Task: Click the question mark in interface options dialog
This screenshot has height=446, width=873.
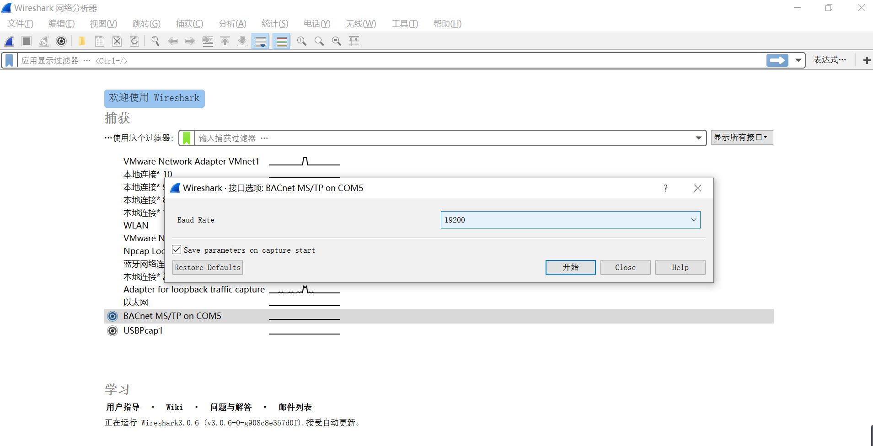Action: tap(665, 188)
